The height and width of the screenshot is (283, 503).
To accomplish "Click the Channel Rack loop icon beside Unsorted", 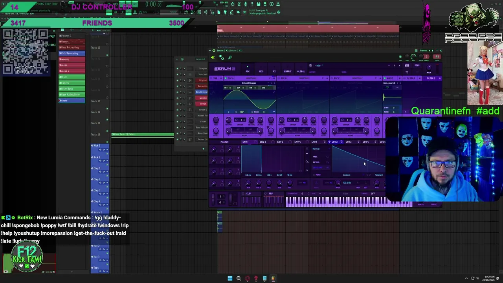I will pyautogui.click(x=182, y=59).
